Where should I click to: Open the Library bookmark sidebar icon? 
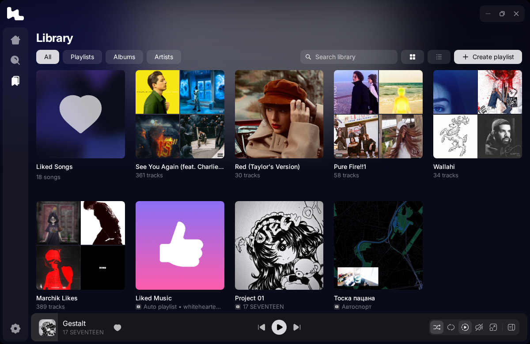pyautogui.click(x=15, y=81)
